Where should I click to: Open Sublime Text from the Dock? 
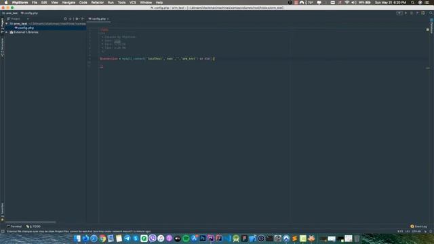294,238
